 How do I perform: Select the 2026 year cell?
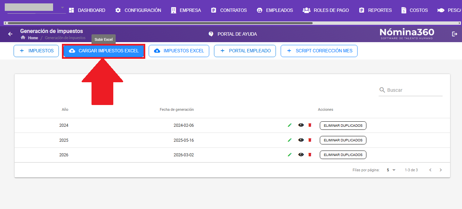click(64, 155)
